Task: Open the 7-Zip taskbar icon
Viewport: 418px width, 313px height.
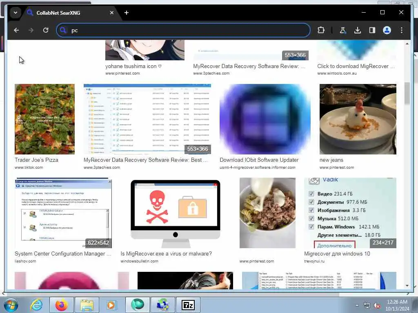Action: coord(188,305)
